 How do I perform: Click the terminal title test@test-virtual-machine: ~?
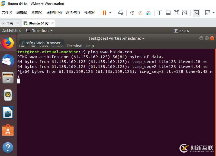[117, 38]
